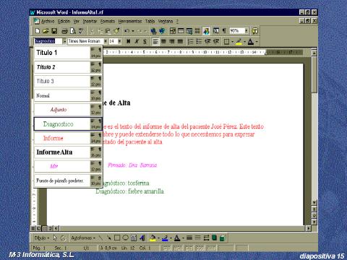Expand the font size dropdown arrow
Viewport: 347px width, 260px height.
(x=119, y=41)
